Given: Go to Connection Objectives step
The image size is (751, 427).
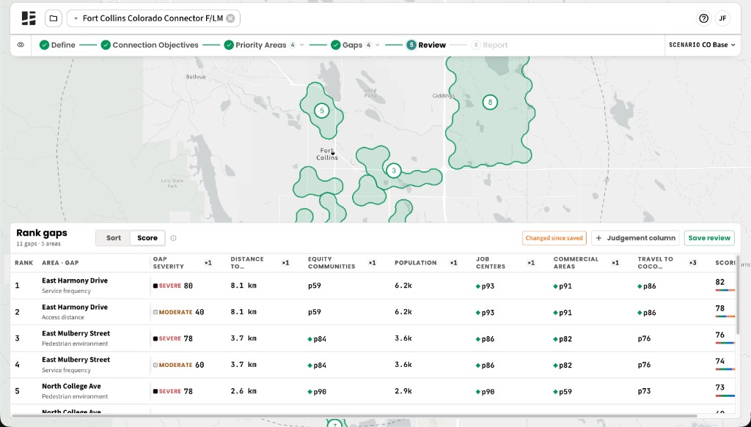Looking at the screenshot, I should coord(150,45).
